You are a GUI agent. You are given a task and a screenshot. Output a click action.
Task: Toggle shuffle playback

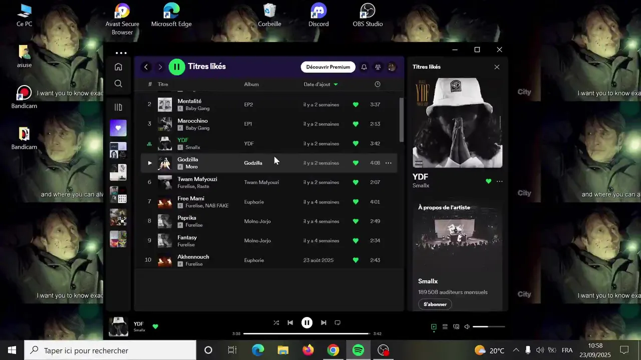tap(276, 323)
